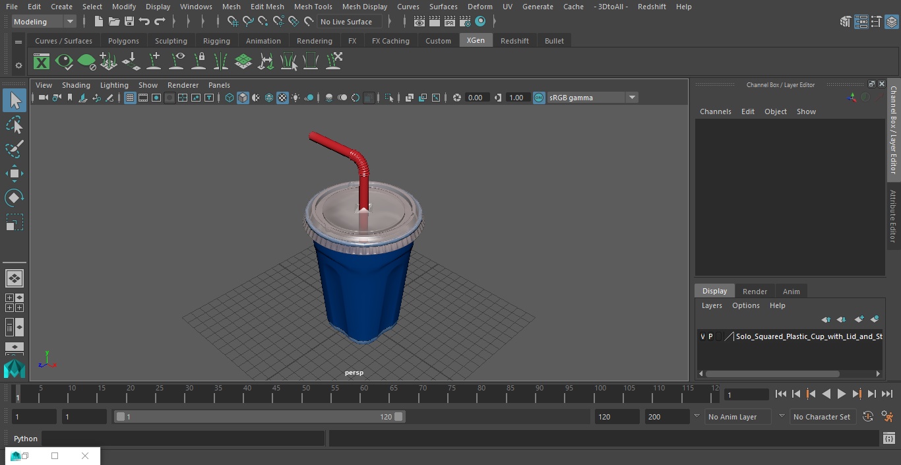Image resolution: width=901 pixels, height=465 pixels.
Task: Click the Python script language label
Action: point(26,439)
